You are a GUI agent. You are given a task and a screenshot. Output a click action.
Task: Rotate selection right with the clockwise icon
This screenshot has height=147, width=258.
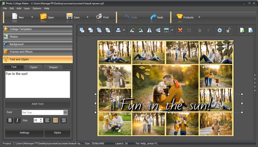(x=141, y=30)
